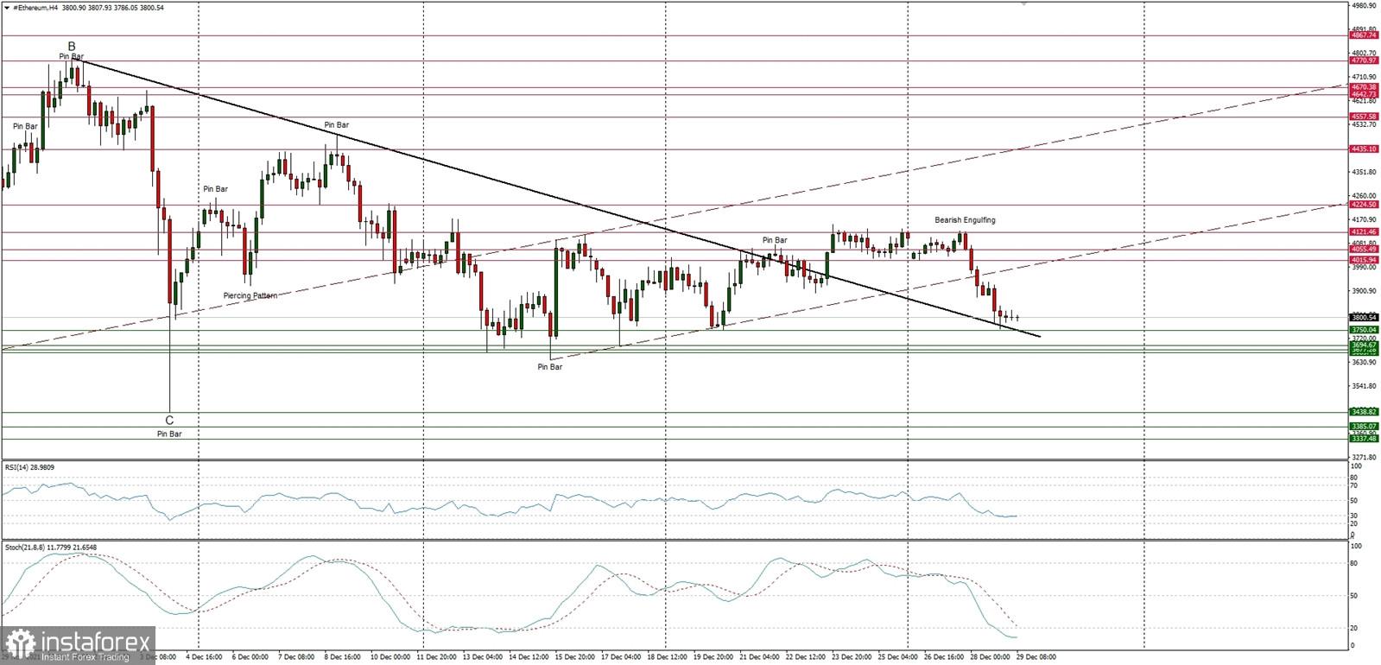
Task: Click the 8 Dec 16:00 time label
Action: [x=342, y=657]
